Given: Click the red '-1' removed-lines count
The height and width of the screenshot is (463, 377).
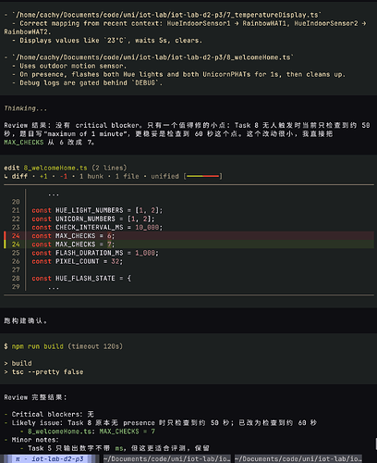Looking at the screenshot, I should pos(64,176).
